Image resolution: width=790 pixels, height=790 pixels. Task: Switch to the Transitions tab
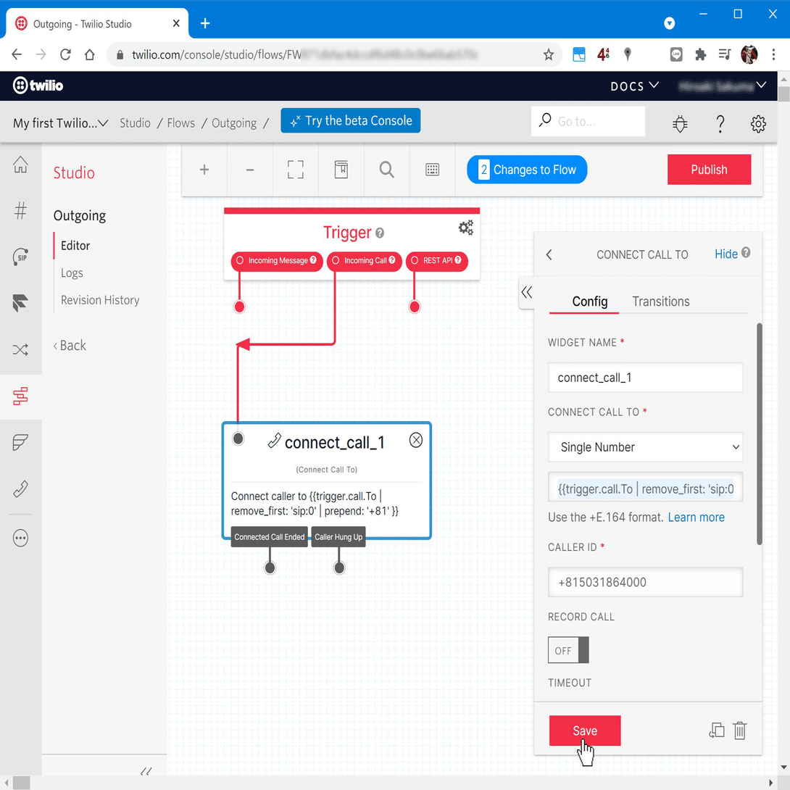pos(660,302)
